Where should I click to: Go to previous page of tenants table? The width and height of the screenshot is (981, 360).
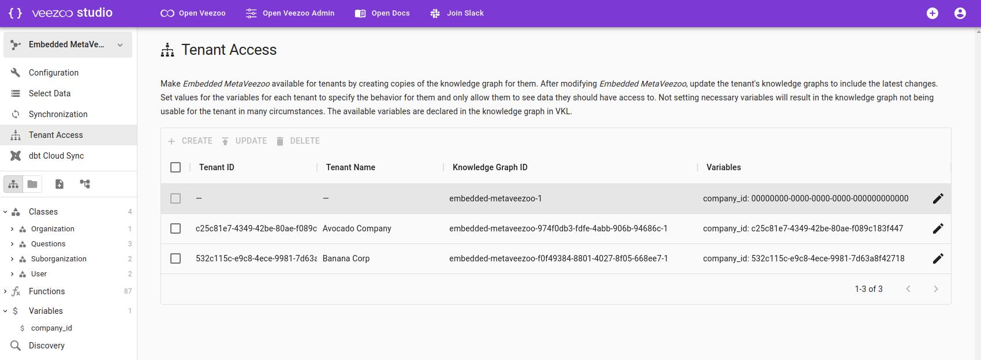click(x=908, y=289)
